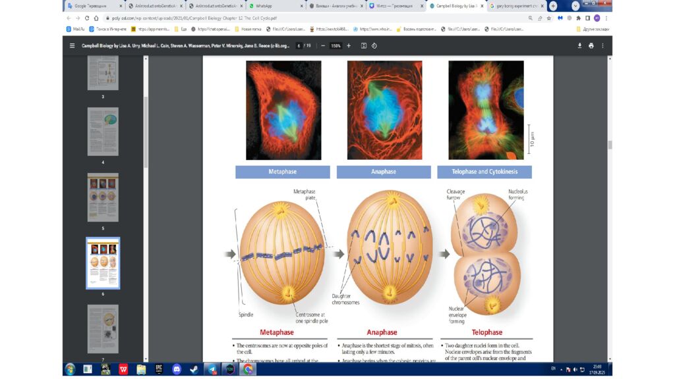
Task: Open Discord from the taskbar
Action: coord(176,369)
